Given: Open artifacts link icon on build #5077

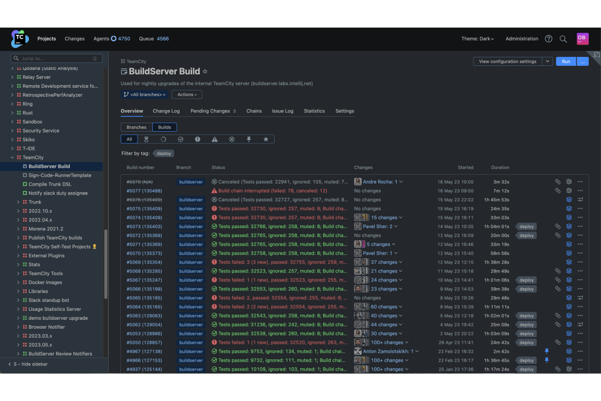Looking at the screenshot, I should coord(558,191).
